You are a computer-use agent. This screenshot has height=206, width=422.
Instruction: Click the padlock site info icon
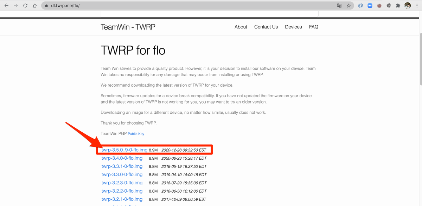tap(46, 6)
